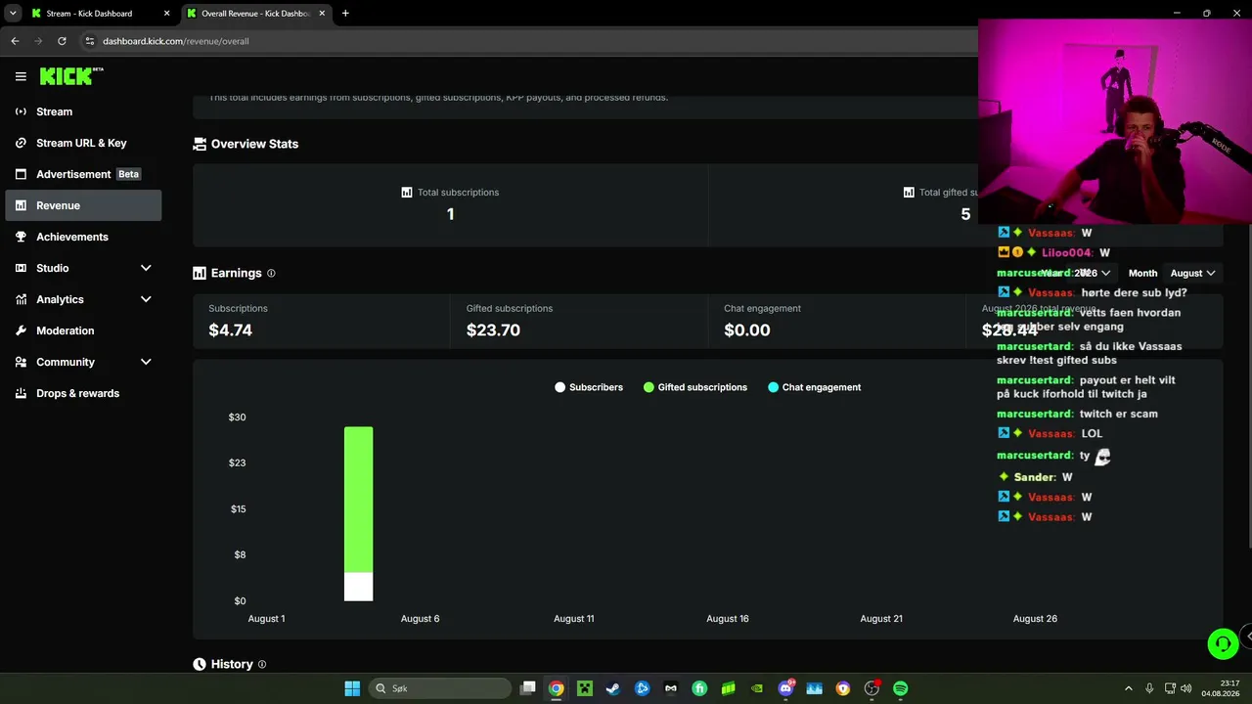This screenshot has width=1252, height=704.
Task: Open the Minecraft taskbar icon
Action: (585, 688)
